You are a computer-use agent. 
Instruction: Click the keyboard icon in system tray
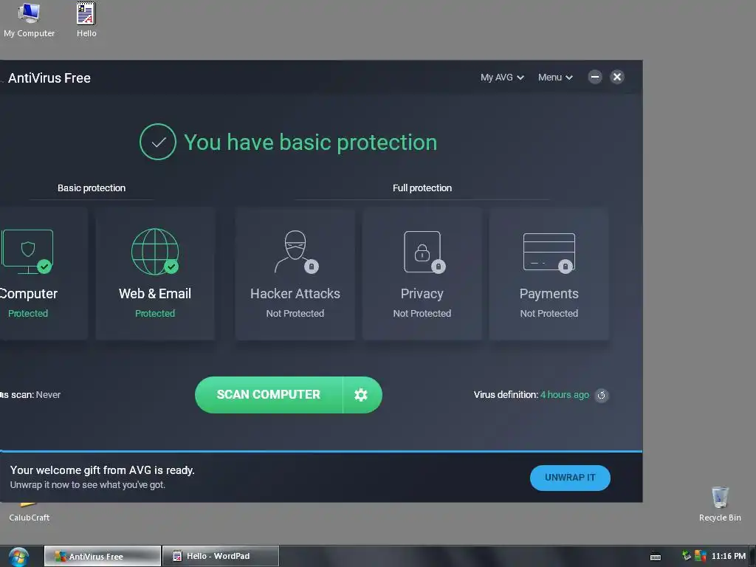pos(656,557)
